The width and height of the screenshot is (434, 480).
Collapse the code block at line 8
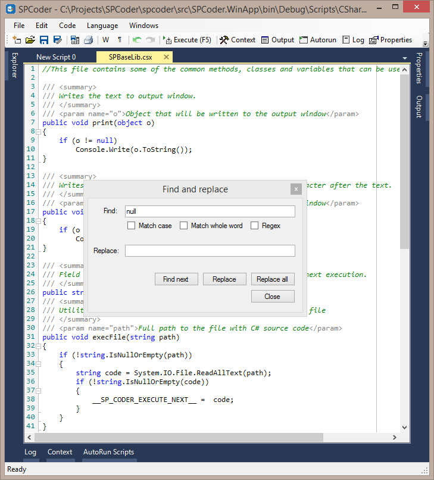38,132
